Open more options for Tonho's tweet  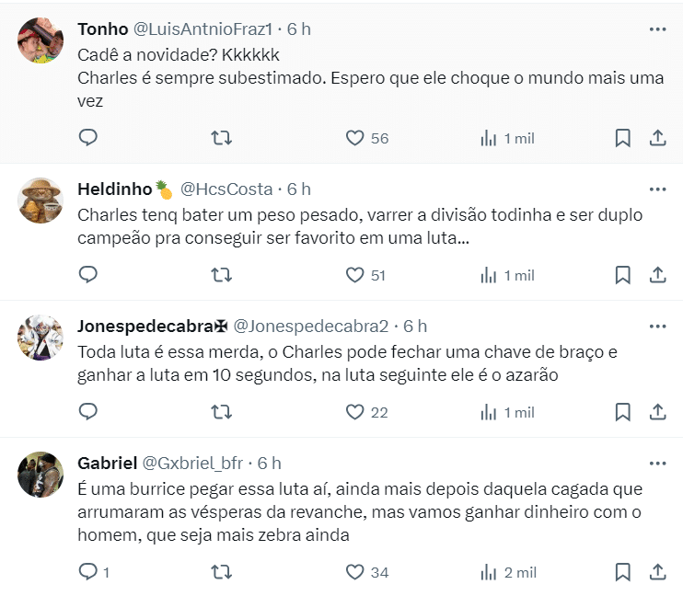(657, 29)
